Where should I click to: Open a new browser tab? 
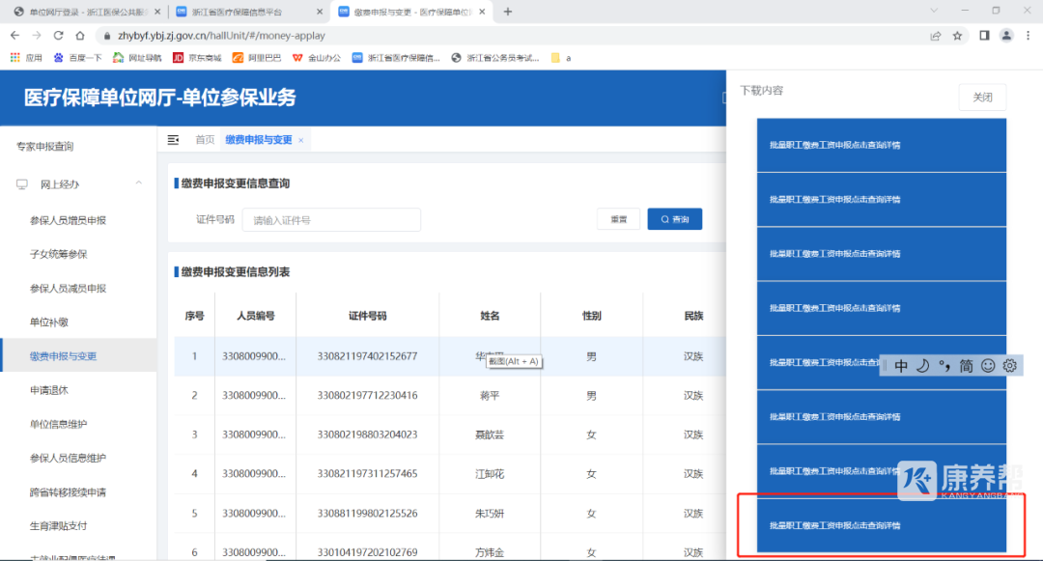(508, 12)
